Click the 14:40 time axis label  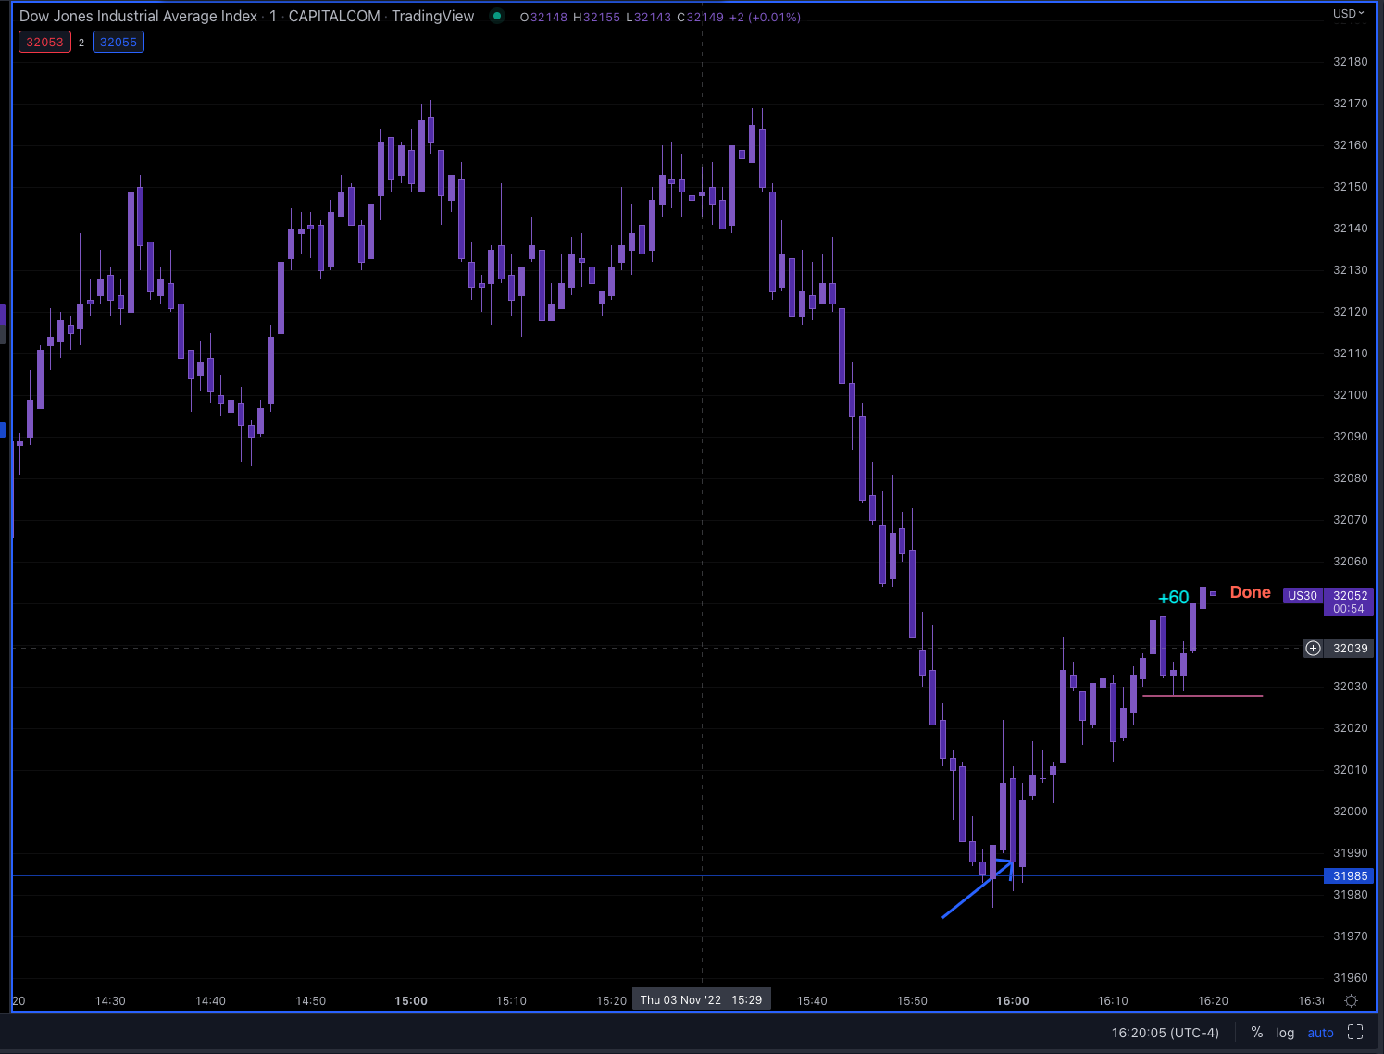point(210,1000)
